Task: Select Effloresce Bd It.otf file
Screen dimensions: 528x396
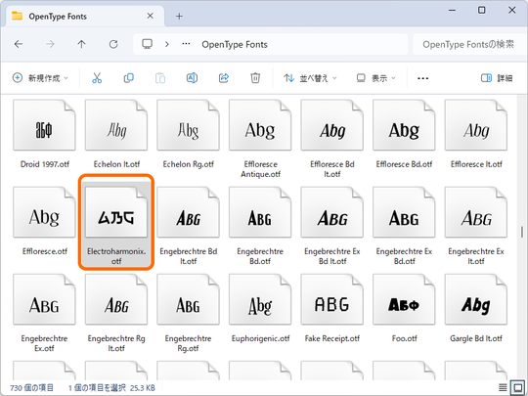Action: pos(332,139)
